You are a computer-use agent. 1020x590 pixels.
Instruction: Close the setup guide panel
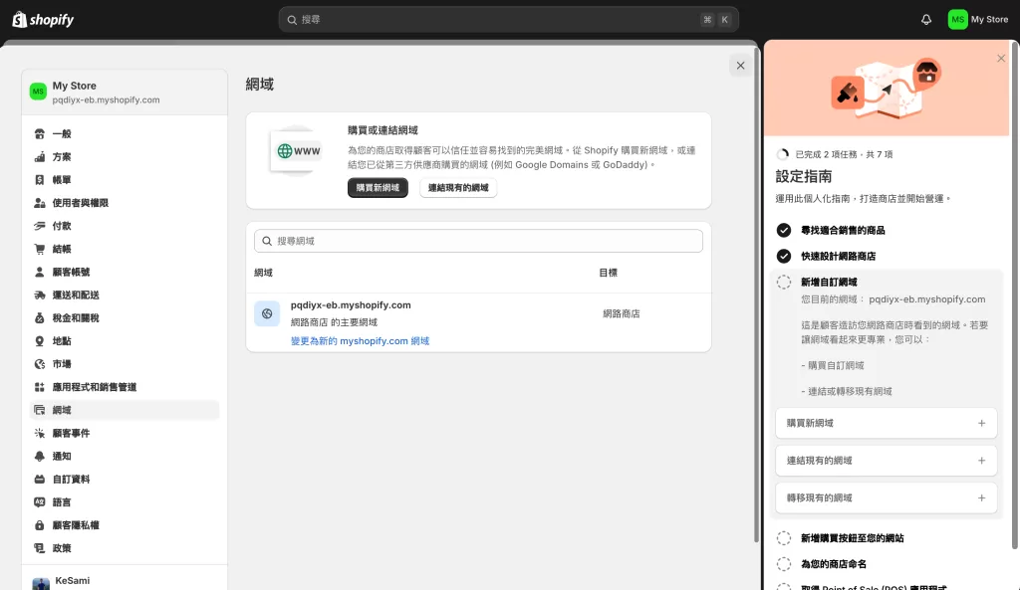coord(1001,59)
